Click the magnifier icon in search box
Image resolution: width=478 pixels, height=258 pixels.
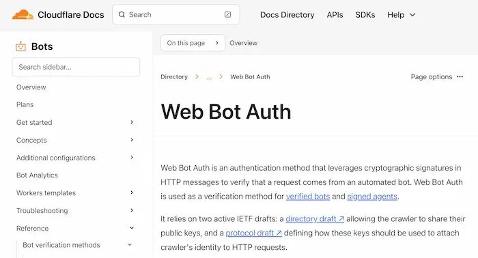click(122, 14)
